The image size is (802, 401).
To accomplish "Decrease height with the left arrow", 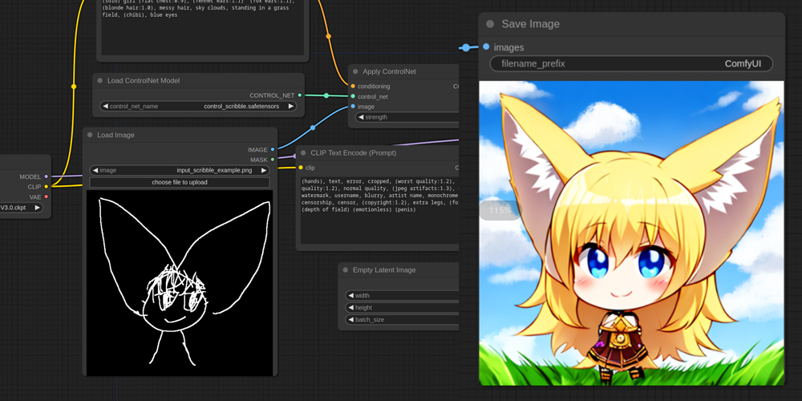I will [x=351, y=307].
